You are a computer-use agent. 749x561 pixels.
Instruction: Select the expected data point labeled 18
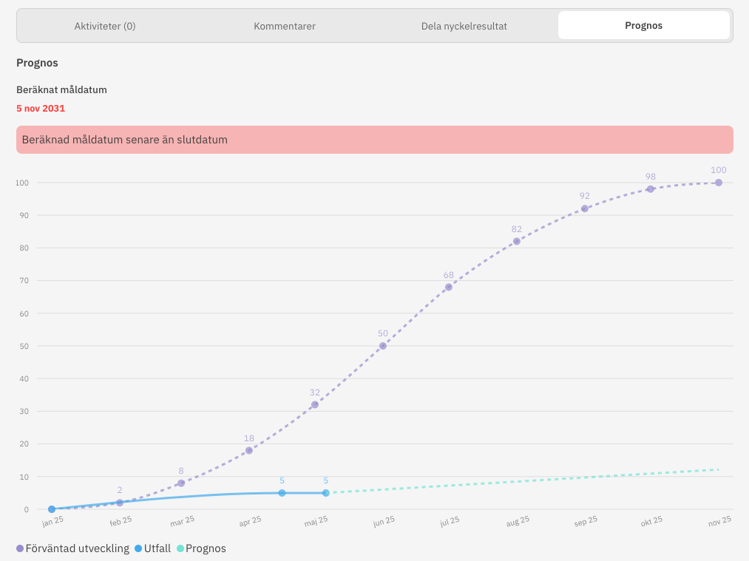tap(249, 450)
